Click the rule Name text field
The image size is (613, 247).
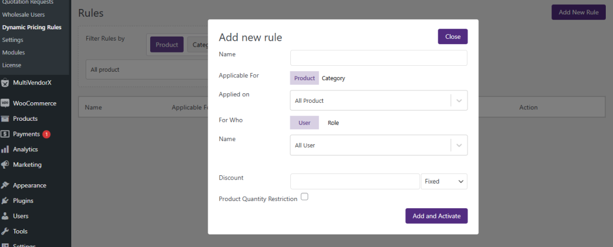[x=378, y=57]
